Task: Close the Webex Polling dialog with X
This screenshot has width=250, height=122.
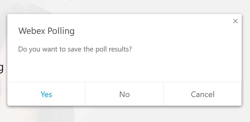Action: [235, 21]
